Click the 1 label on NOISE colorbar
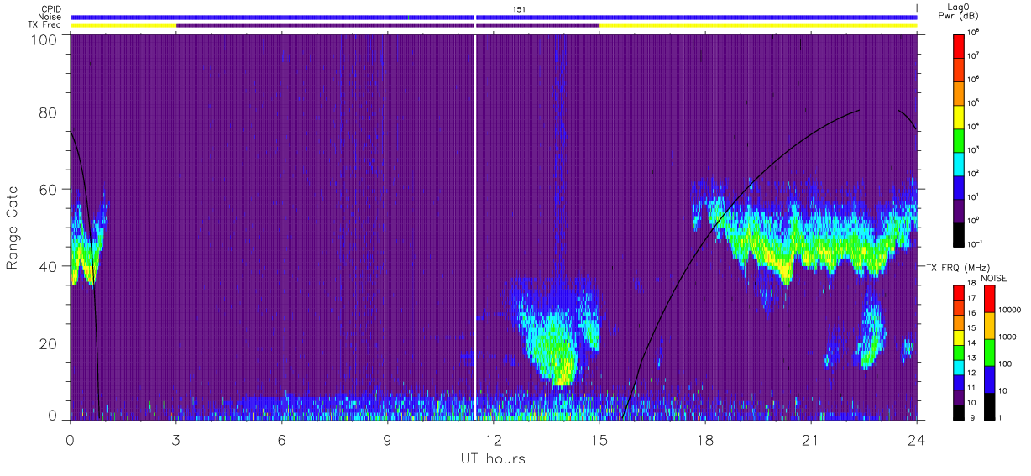The height and width of the screenshot is (476, 1031). tap(999, 418)
